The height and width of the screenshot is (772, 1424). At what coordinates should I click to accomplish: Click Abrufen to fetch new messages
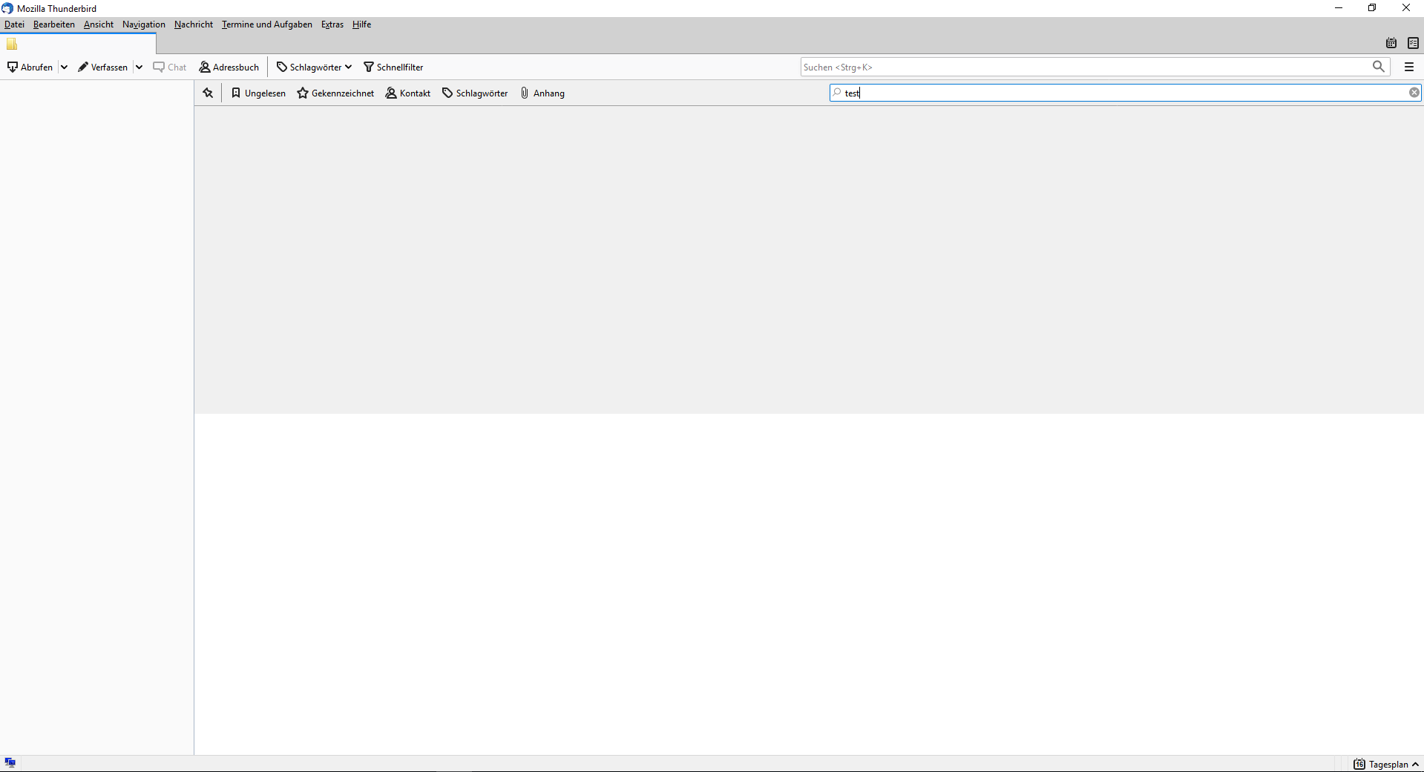tap(30, 67)
